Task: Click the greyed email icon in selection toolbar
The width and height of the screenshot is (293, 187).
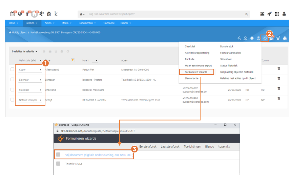Action: point(44,51)
